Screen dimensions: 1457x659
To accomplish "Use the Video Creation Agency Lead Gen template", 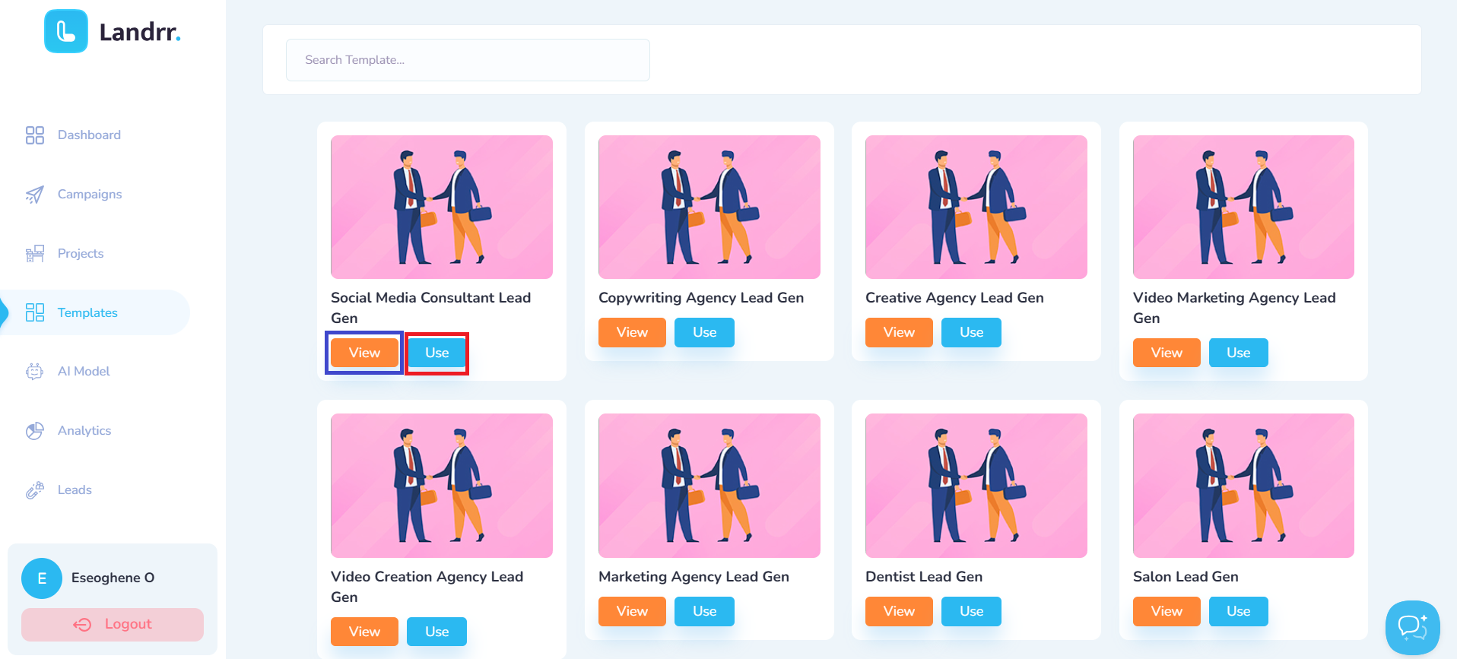I will tap(436, 632).
